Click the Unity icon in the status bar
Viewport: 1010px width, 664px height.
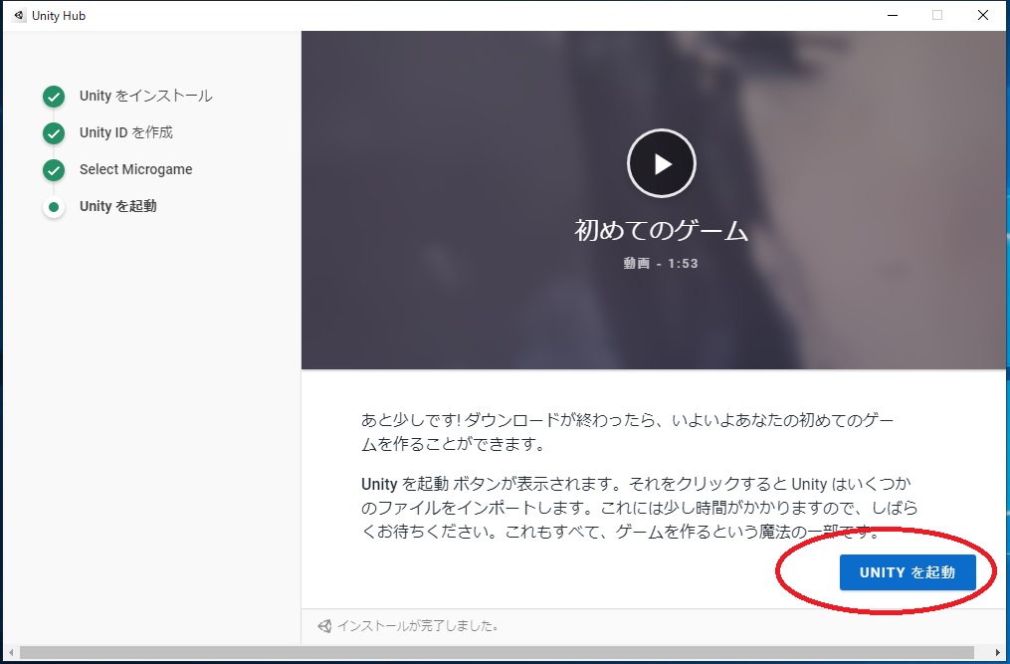pos(324,626)
